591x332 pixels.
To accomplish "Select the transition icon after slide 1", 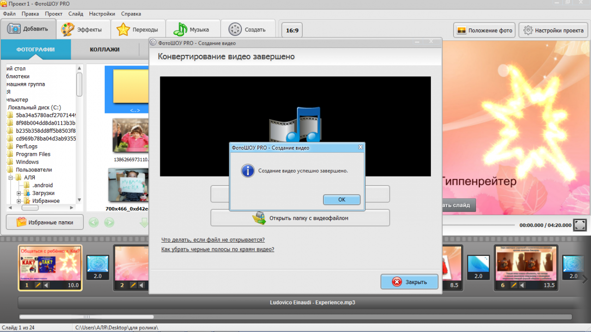I will 97,264.
